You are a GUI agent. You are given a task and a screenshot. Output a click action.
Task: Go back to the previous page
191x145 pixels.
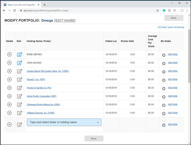pos(4,10)
